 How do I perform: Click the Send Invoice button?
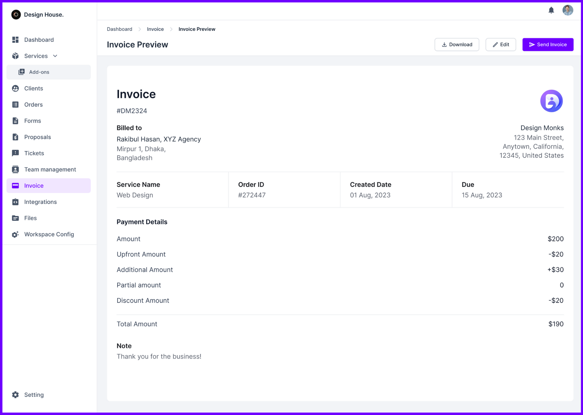point(548,45)
